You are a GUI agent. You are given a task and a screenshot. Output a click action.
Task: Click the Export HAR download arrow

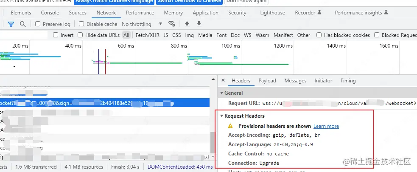(199, 24)
